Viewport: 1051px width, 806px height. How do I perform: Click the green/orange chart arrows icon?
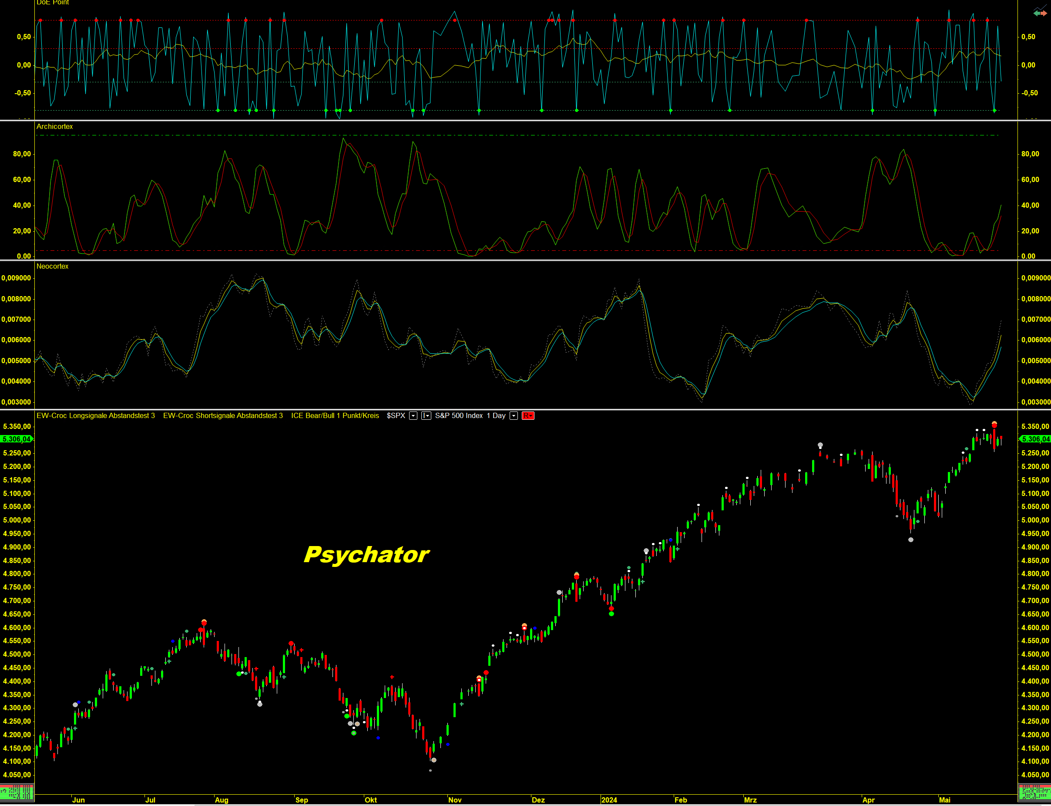1040,13
